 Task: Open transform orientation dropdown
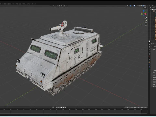pyautogui.click(x=53, y=6)
